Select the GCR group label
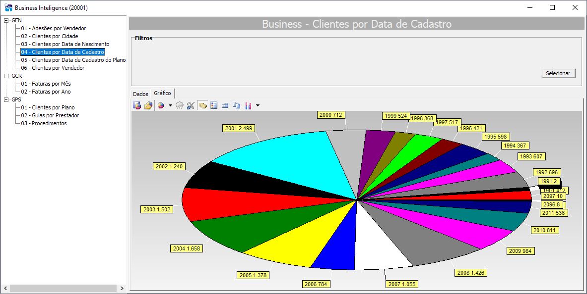This screenshot has height=294, width=587. [x=16, y=76]
